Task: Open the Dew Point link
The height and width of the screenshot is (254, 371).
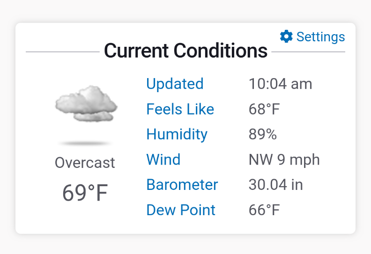Action: [x=181, y=210]
